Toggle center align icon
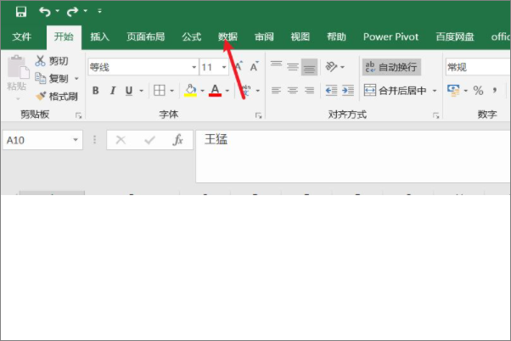 coord(293,91)
